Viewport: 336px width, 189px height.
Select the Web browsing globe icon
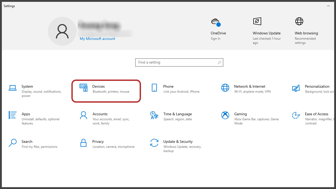(x=299, y=21)
